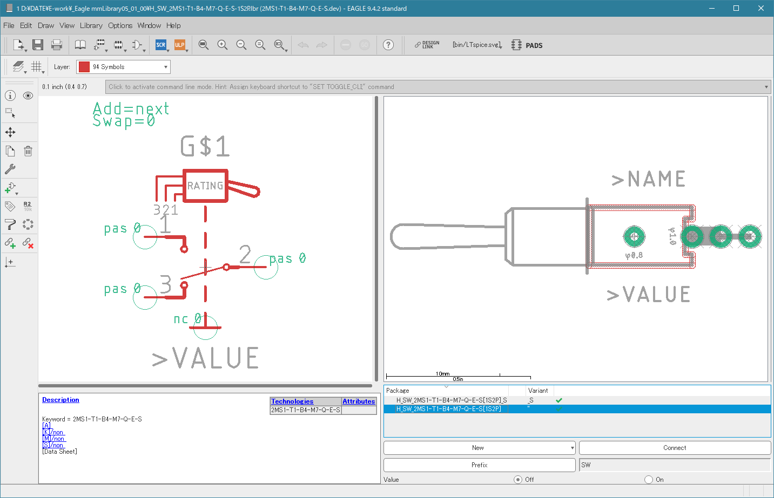Select the Move tool
Screen dimensions: 774x498
point(10,132)
